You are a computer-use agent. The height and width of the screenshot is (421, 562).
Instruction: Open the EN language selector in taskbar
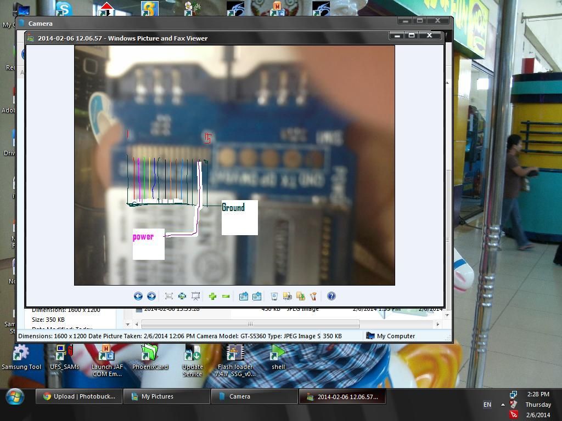[x=487, y=405]
